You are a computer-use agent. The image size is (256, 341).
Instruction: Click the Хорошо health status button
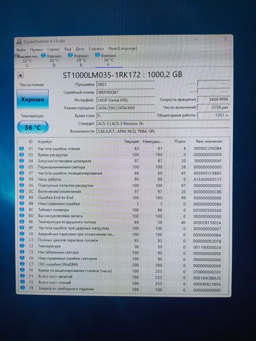click(33, 99)
